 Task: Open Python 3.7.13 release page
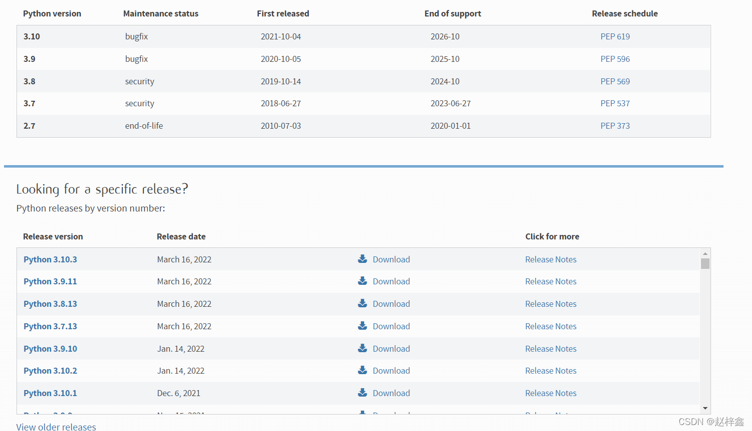50,326
